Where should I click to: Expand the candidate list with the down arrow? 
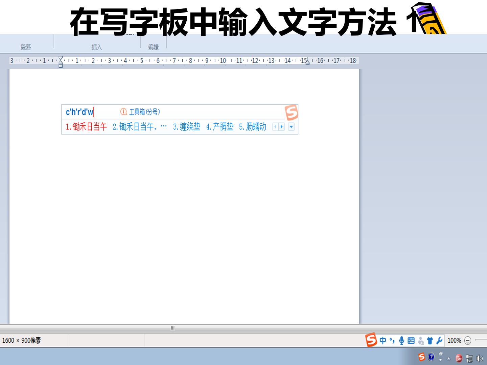[291, 127]
